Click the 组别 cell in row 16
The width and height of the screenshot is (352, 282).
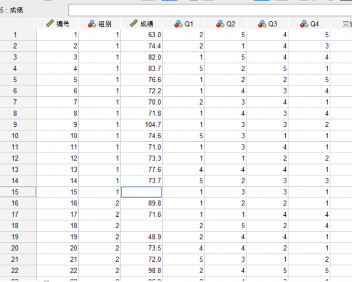(x=99, y=203)
